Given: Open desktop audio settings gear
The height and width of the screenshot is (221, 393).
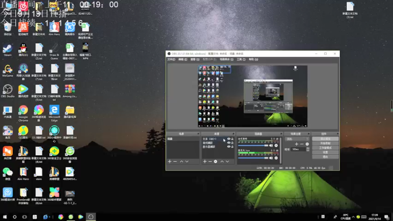Looking at the screenshot, I should click(x=276, y=145).
